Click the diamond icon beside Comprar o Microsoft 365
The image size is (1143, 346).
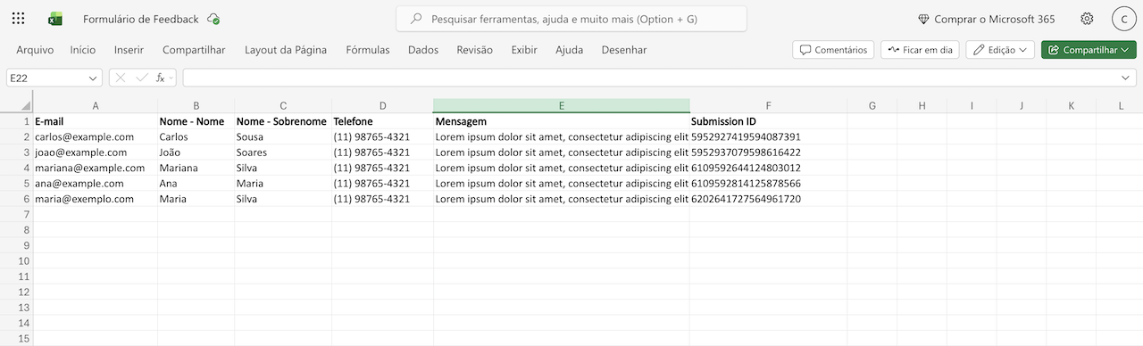click(923, 19)
